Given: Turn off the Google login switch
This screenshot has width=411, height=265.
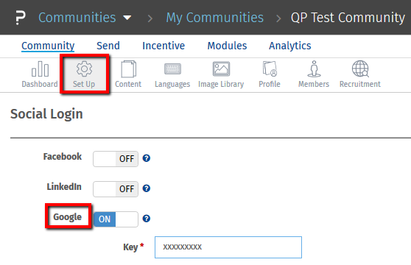Looking at the screenshot, I should pos(116,219).
